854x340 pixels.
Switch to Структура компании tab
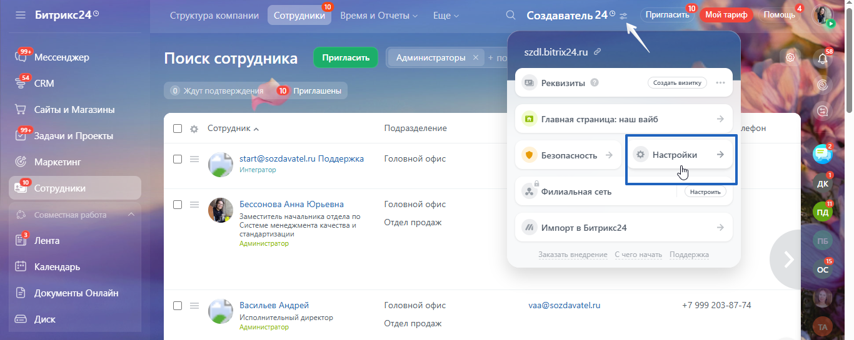[214, 15]
